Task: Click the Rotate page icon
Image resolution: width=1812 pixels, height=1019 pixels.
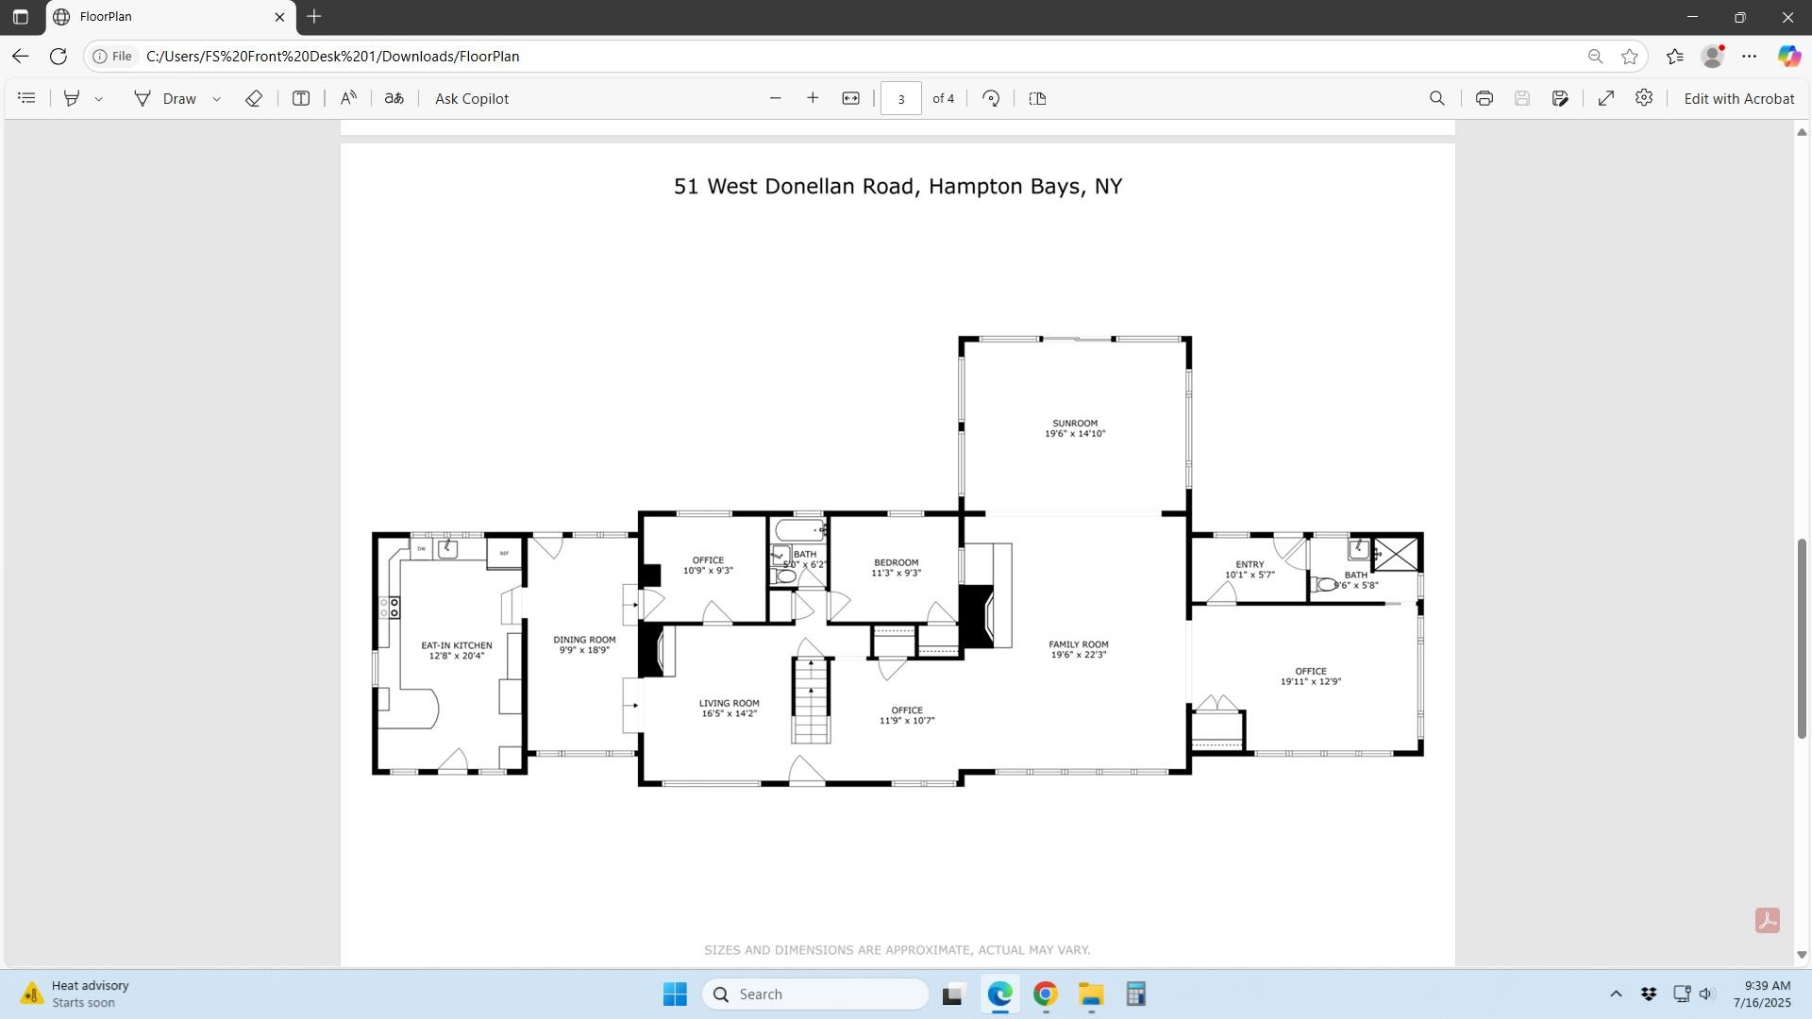Action: tap(991, 98)
